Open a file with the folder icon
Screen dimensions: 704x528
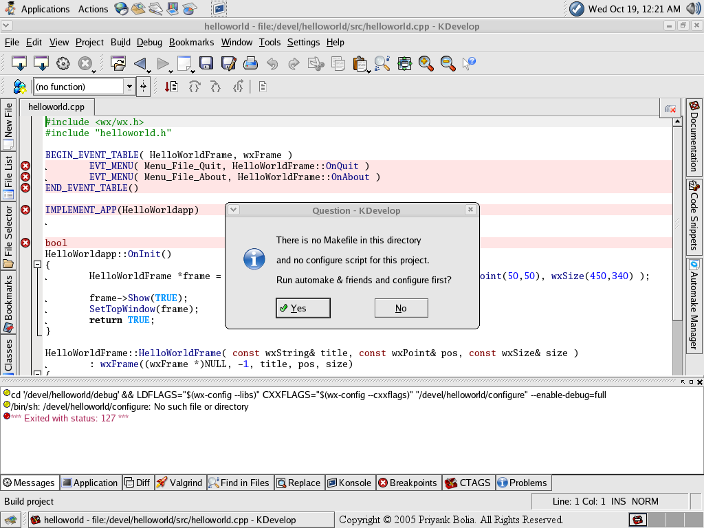(118, 63)
